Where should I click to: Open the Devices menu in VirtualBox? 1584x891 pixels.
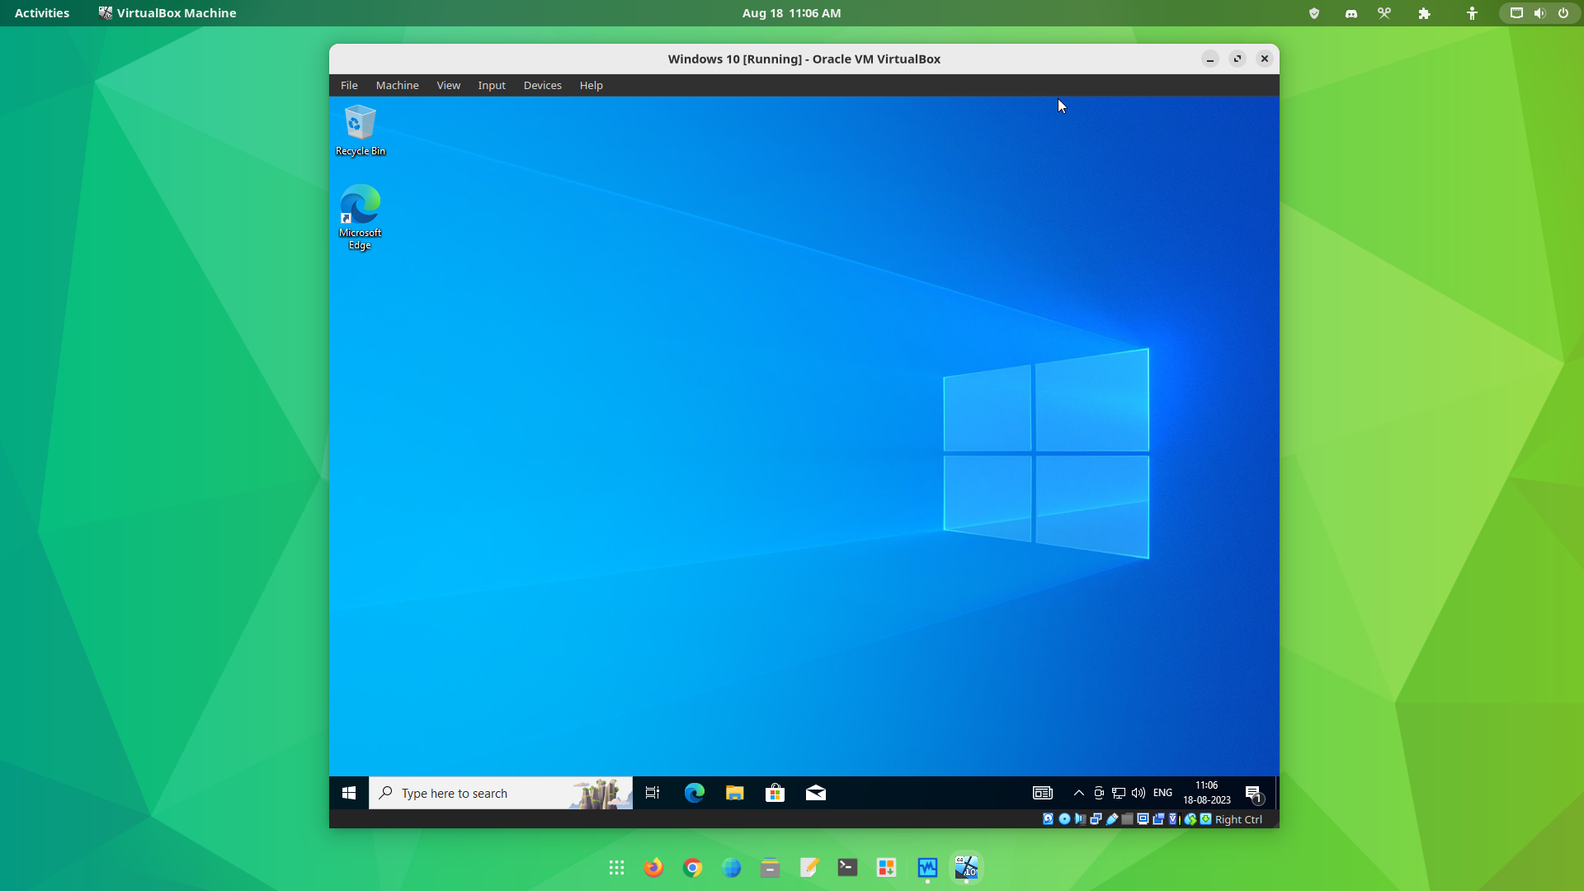pyautogui.click(x=542, y=85)
